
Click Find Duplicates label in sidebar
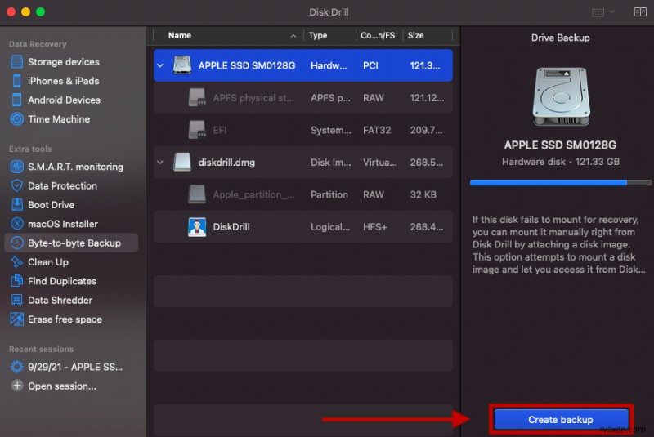click(62, 281)
